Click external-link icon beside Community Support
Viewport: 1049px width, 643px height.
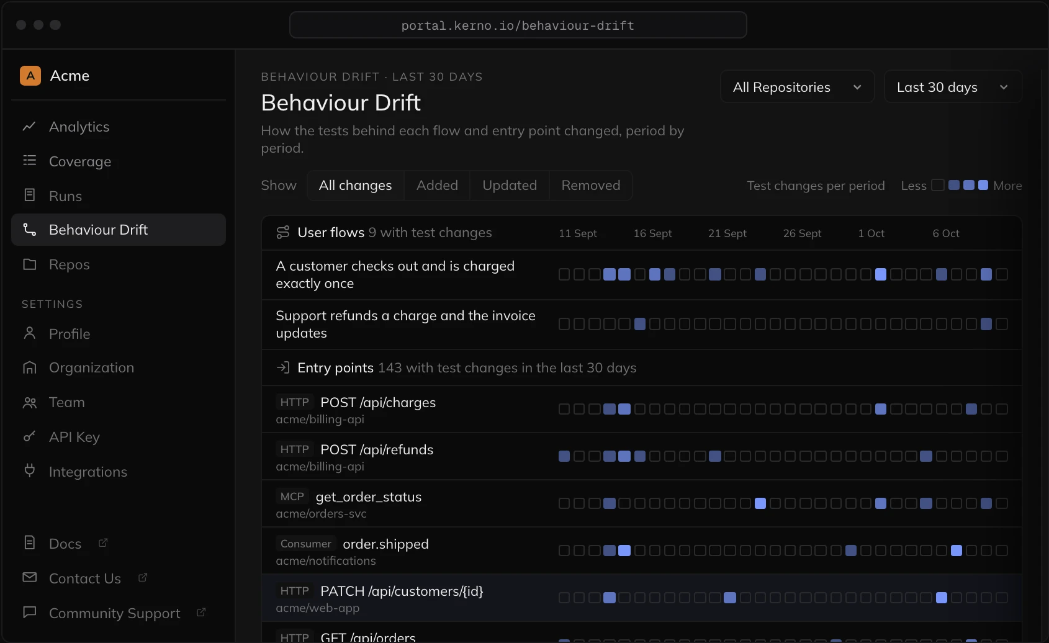click(x=201, y=613)
